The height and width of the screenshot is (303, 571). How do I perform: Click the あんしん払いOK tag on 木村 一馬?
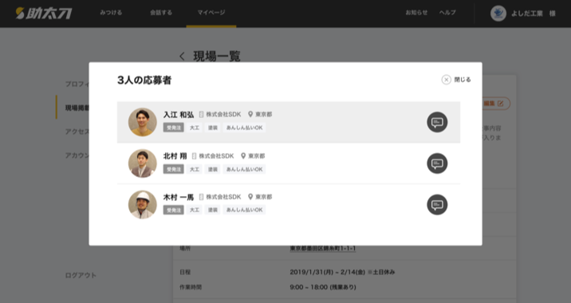click(x=244, y=210)
